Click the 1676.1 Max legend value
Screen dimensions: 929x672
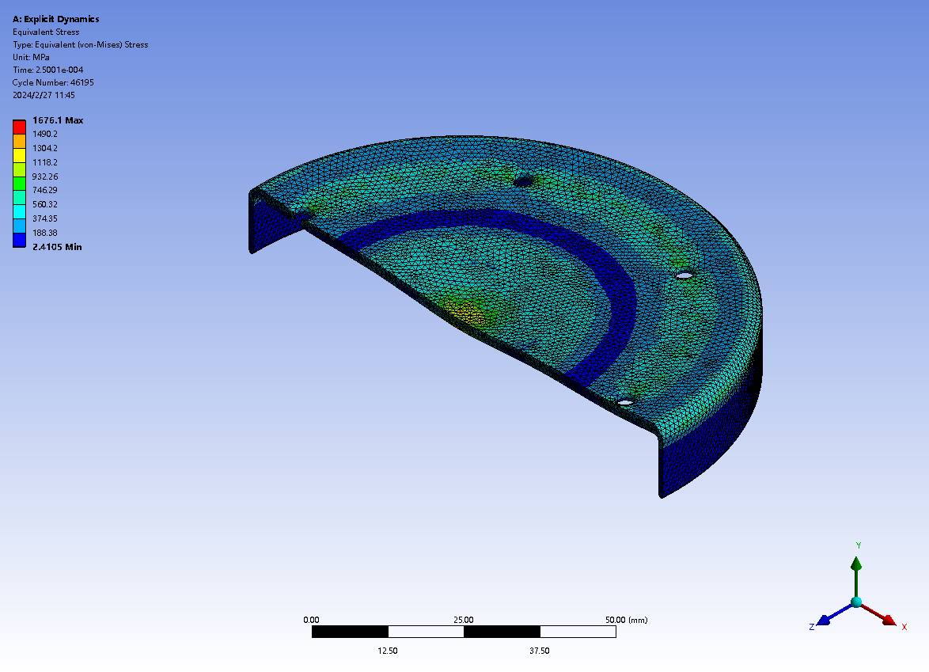[x=57, y=120]
